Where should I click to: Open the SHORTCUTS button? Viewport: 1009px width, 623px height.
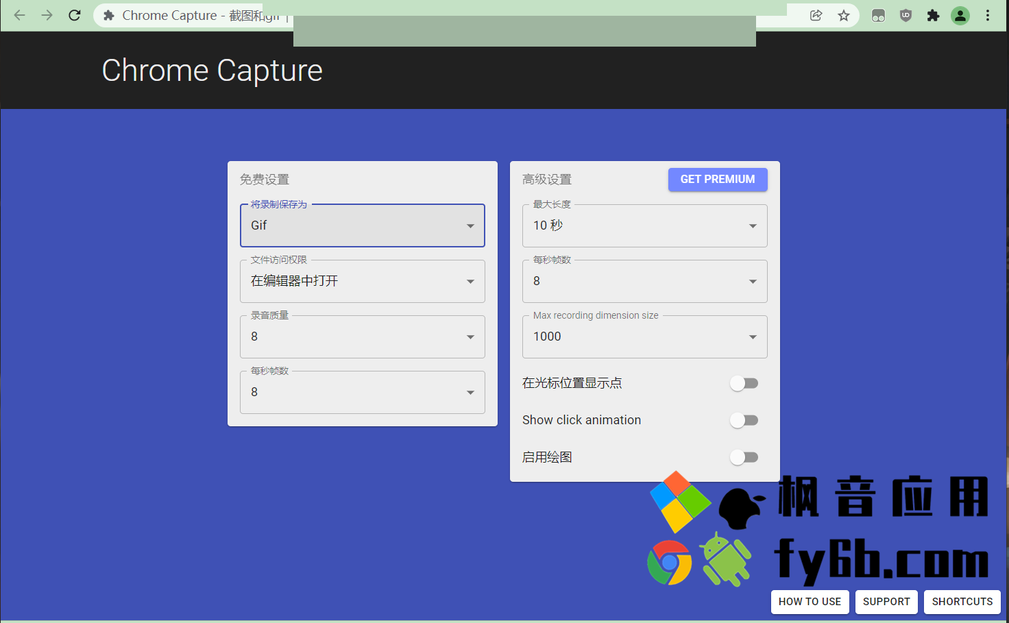[x=962, y=602]
